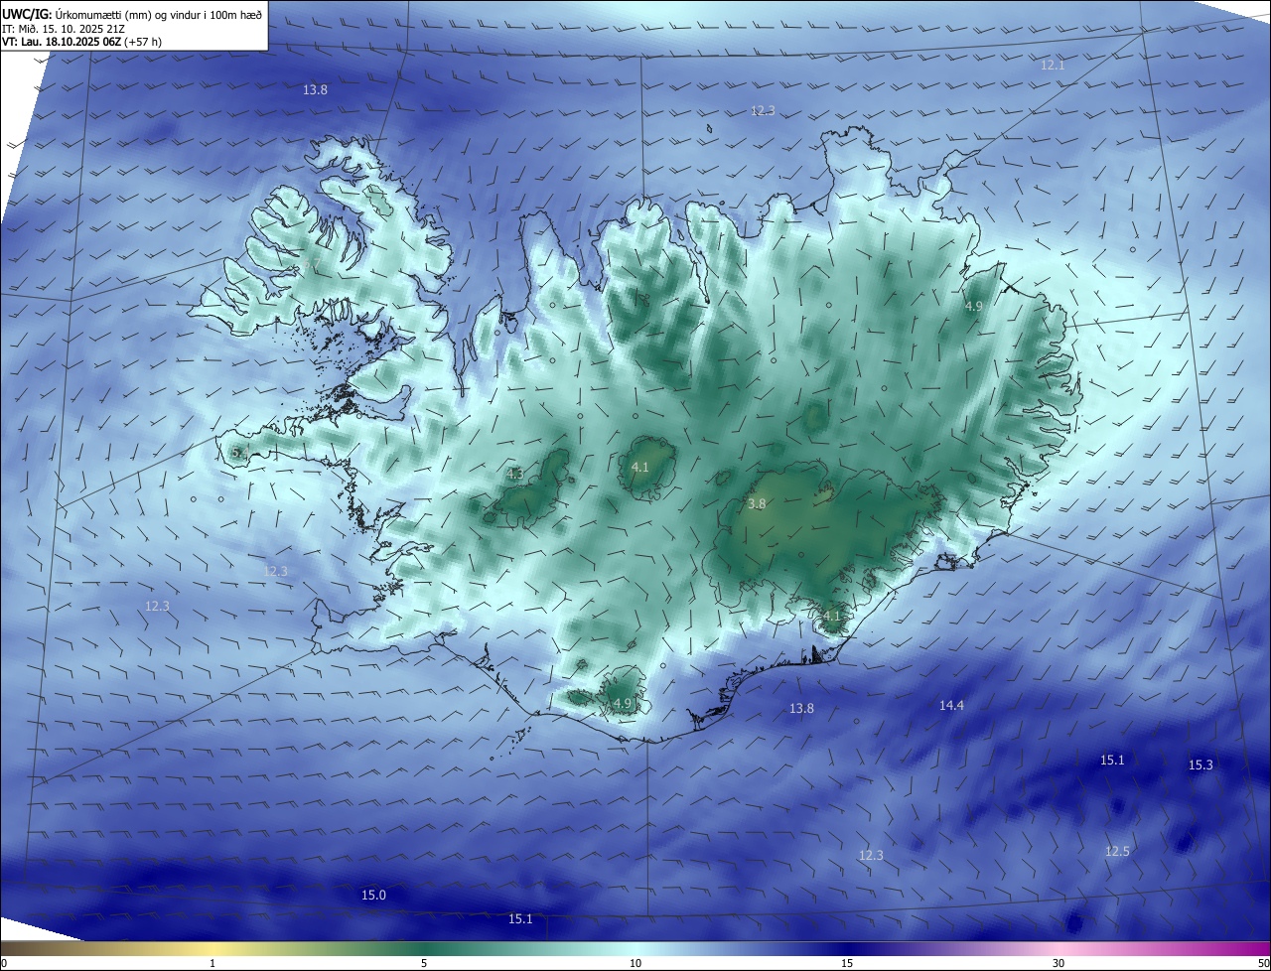
Task: Click the colorbar tick label 15
Action: tap(847, 963)
